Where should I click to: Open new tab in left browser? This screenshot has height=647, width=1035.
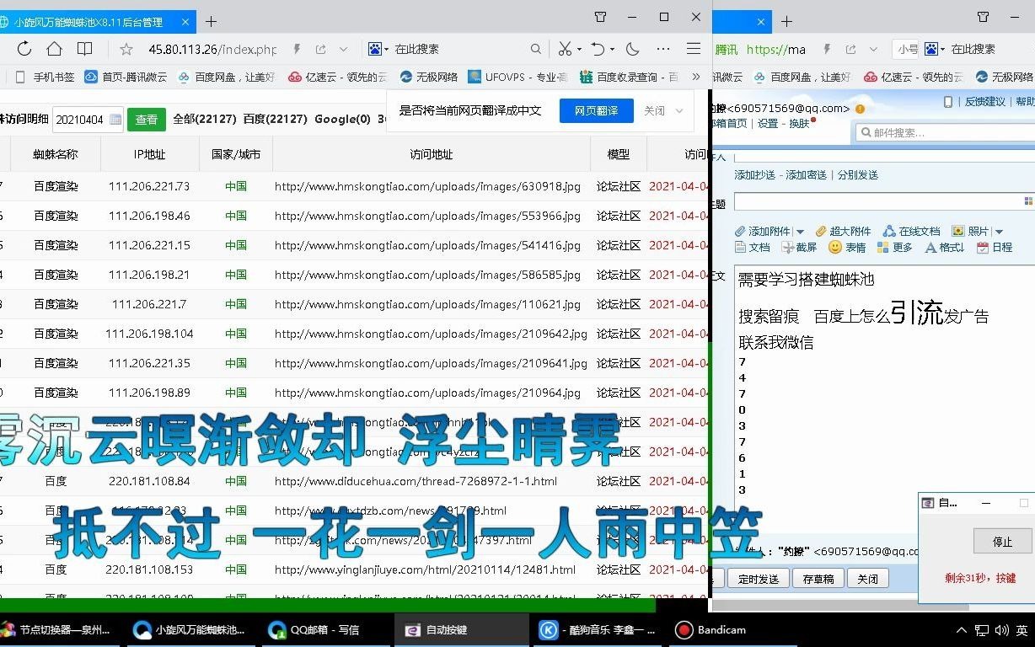tap(211, 21)
